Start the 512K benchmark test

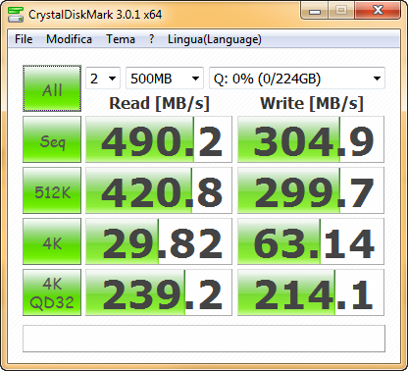(52, 190)
